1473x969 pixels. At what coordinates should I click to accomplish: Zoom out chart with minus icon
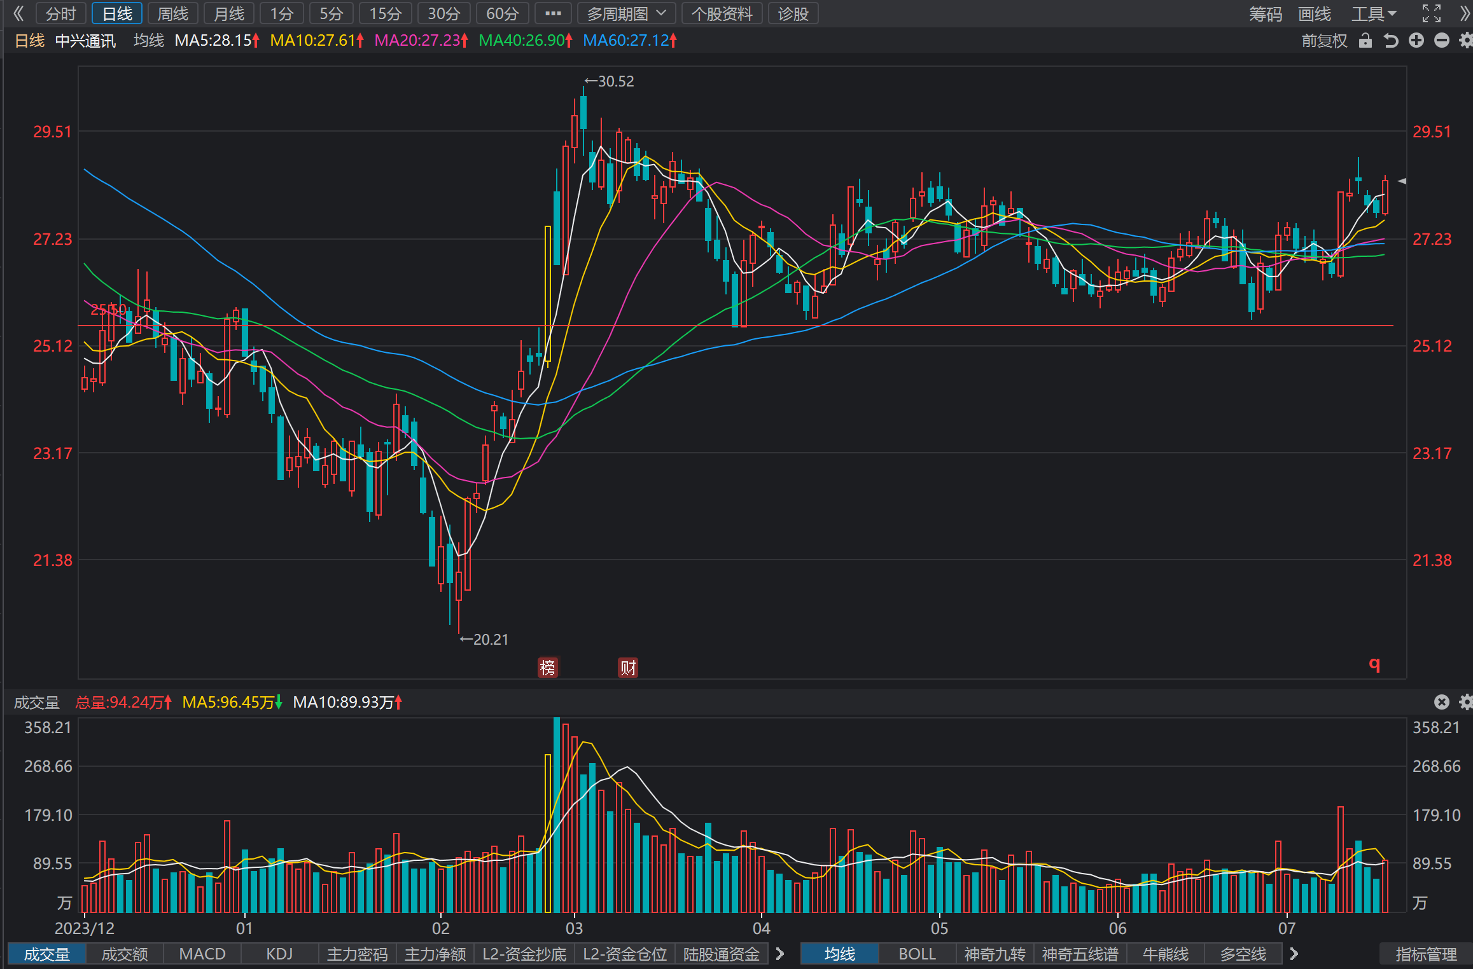pos(1442,41)
